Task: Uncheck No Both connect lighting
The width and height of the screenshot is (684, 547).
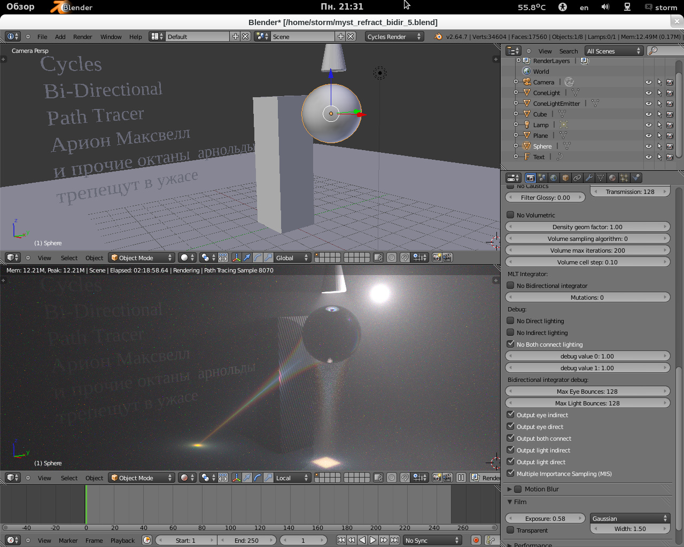Action: [510, 344]
